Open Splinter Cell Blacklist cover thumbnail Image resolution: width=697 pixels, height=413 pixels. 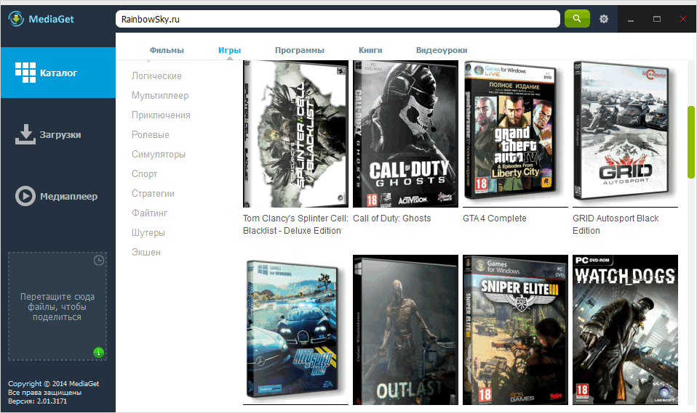click(295, 134)
